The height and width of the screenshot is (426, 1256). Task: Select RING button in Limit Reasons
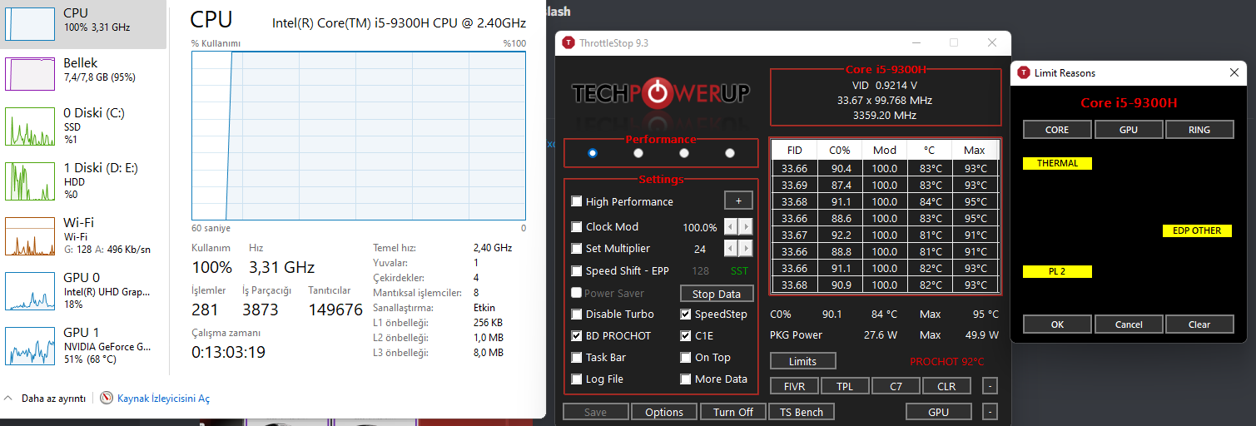pos(1199,129)
